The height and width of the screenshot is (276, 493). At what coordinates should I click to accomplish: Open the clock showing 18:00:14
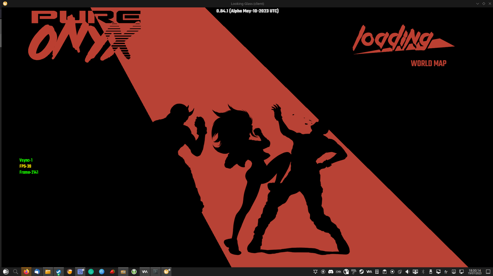(x=475, y=272)
